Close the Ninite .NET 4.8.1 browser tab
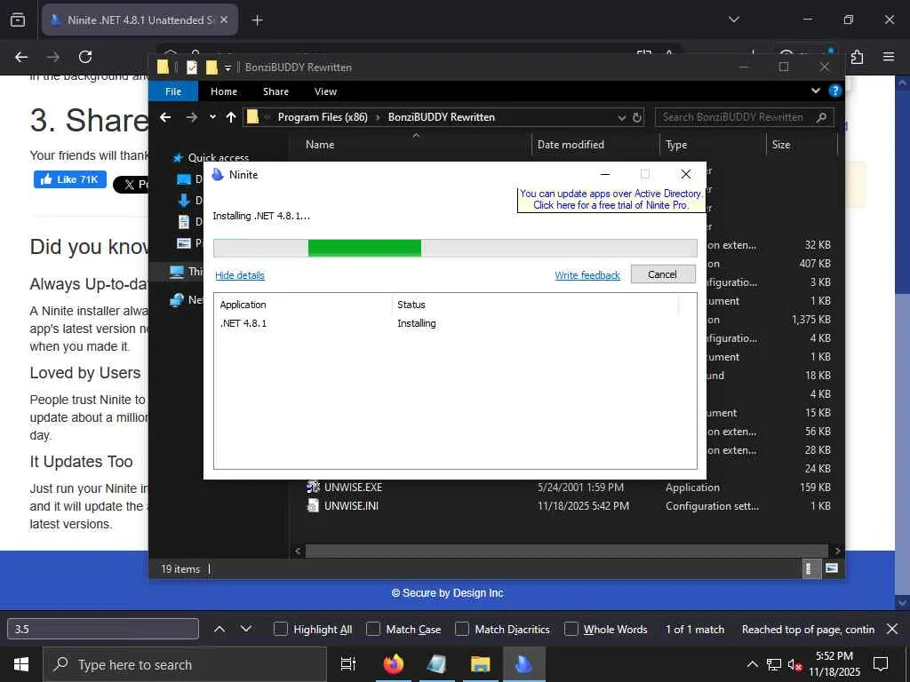910x682 pixels. coord(224,20)
